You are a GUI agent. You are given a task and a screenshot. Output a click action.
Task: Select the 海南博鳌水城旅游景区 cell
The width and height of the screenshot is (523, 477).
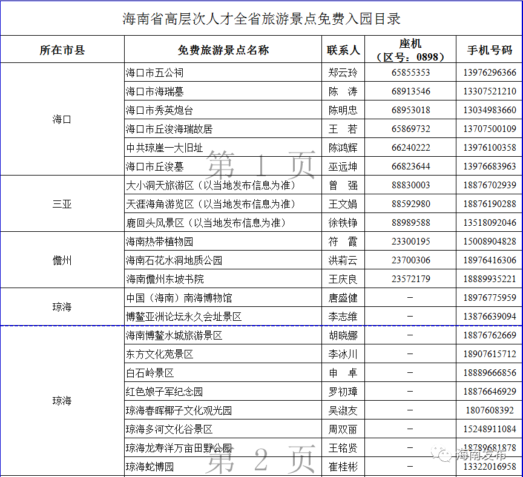click(x=223, y=335)
